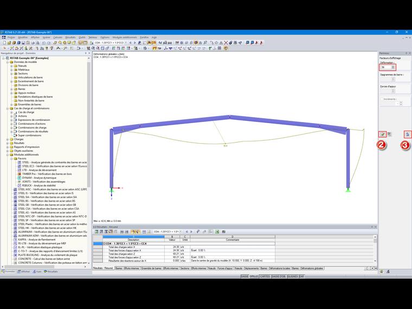This screenshot has height=309, width=412.
Task: Open the Résultats menu
Action: (70, 37)
